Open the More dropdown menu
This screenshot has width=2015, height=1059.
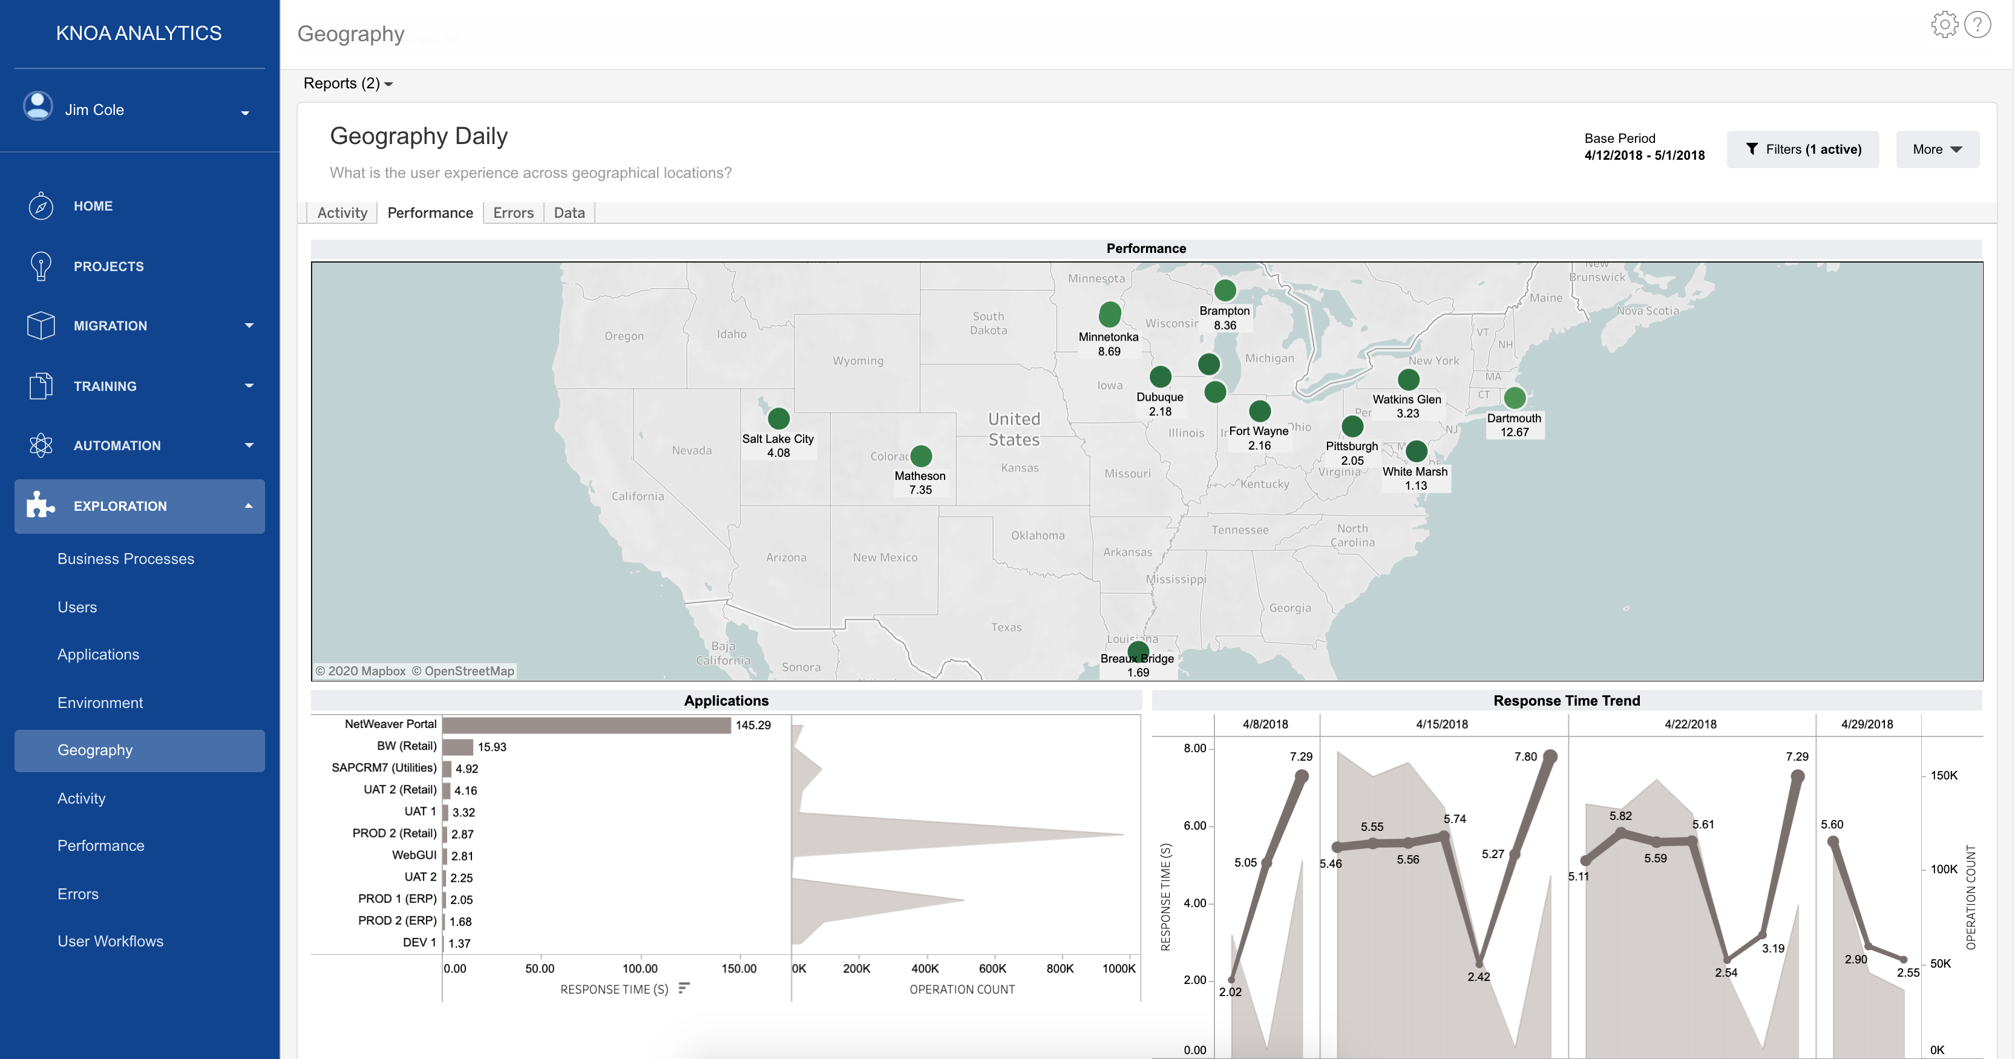tap(1937, 149)
